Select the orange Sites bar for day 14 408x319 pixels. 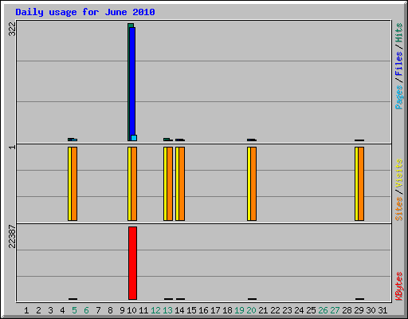(x=182, y=183)
